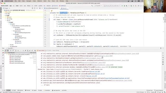Open Run panel gear options
The height and width of the screenshot is (93, 166).
(161, 48)
